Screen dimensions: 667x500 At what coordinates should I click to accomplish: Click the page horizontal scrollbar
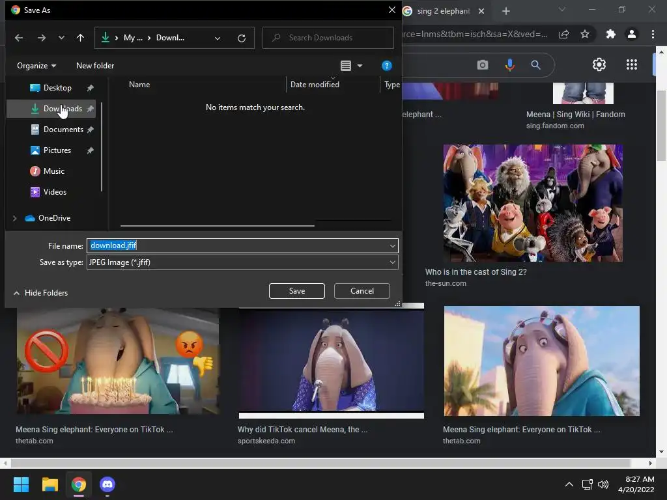(320, 463)
